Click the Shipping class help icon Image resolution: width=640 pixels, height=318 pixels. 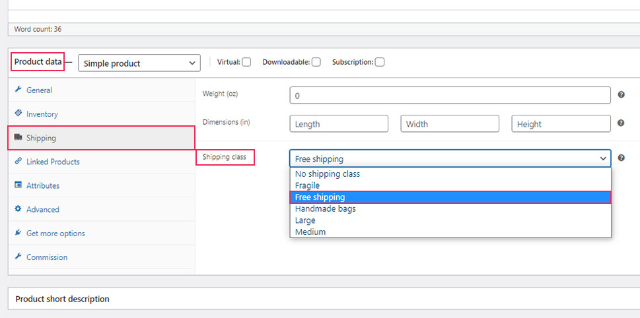point(621,158)
